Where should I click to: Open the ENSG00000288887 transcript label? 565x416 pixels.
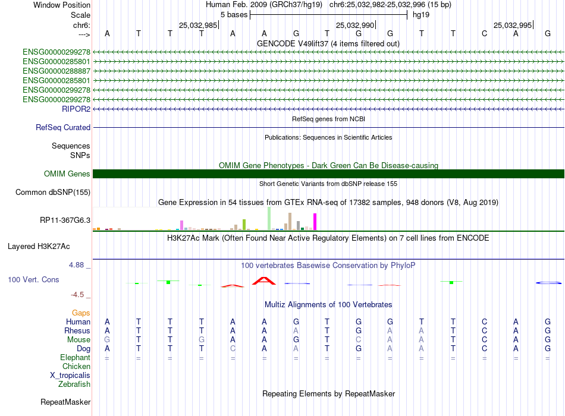56,71
